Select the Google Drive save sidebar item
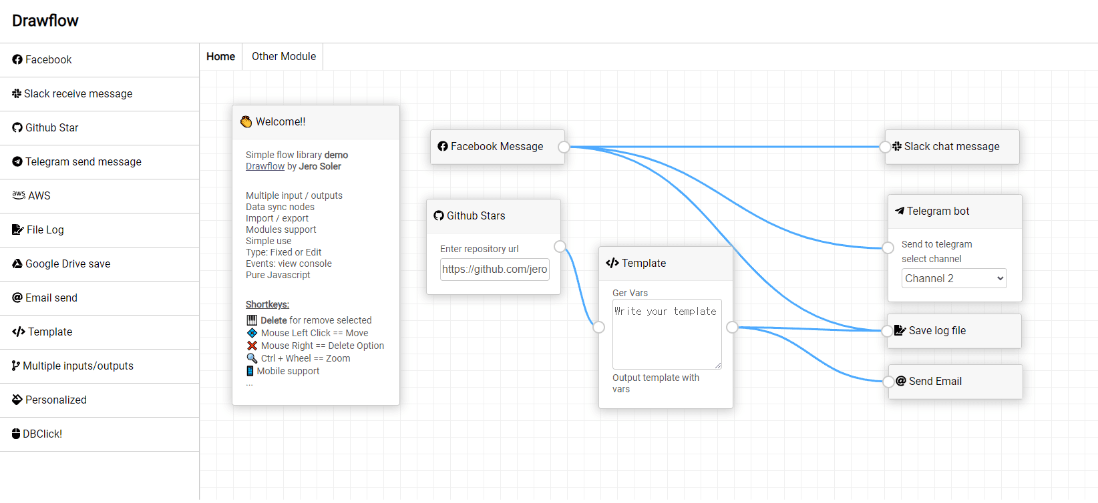 click(x=100, y=264)
